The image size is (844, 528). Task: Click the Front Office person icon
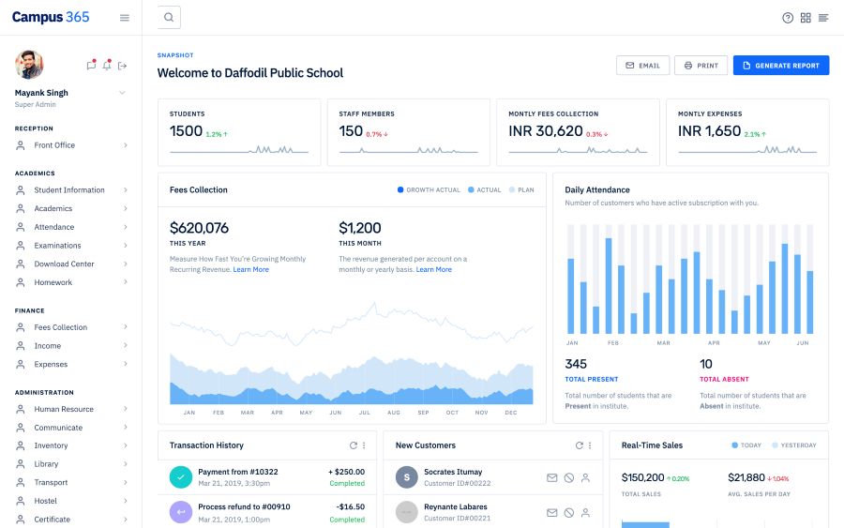21,145
